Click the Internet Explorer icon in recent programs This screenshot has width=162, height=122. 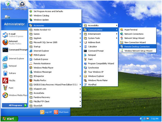click(5, 58)
